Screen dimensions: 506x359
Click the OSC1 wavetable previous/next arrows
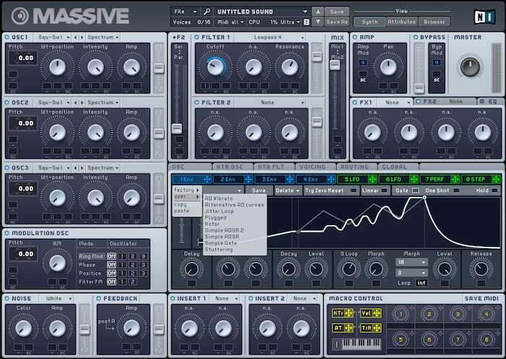coord(78,38)
